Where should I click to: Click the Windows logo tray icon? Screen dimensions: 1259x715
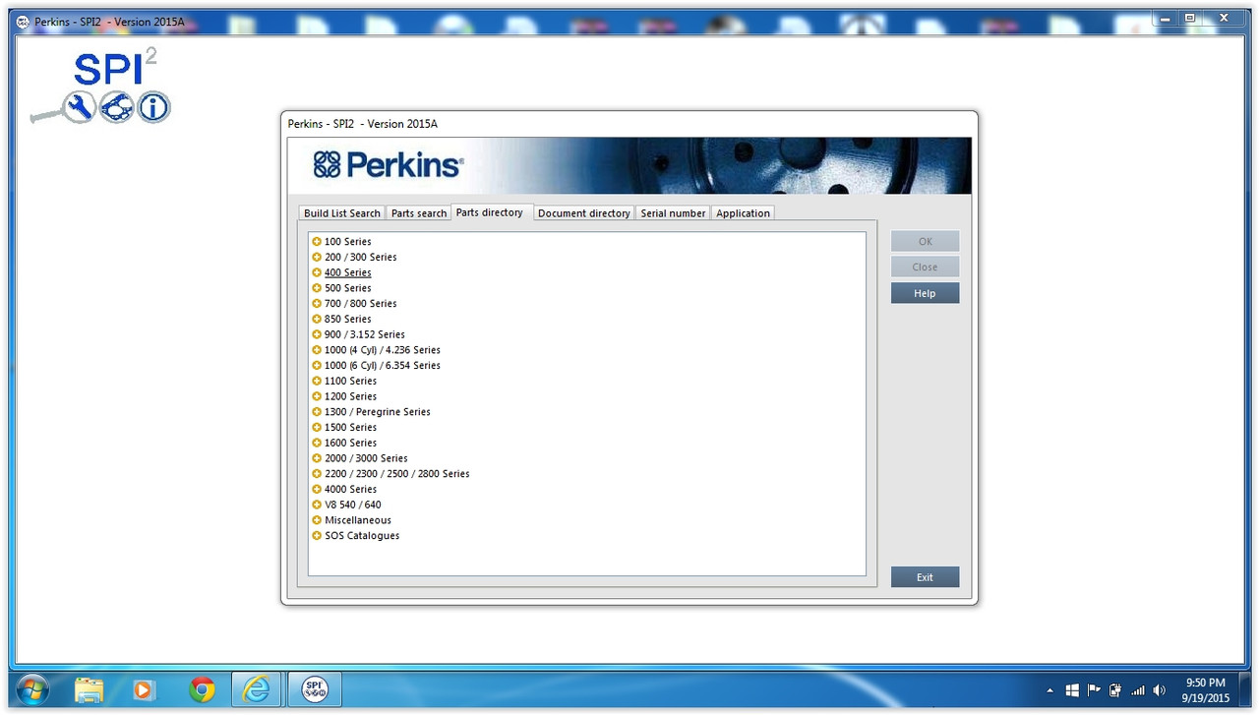[1072, 690]
